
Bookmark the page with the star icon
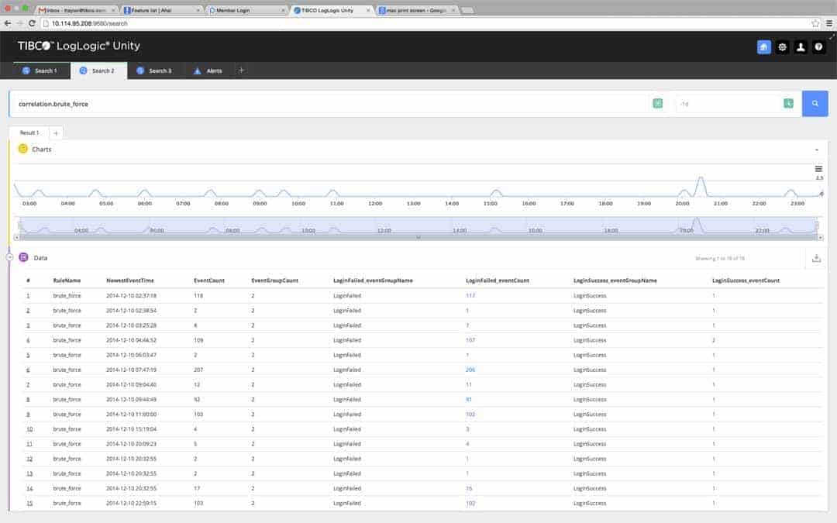(x=815, y=23)
